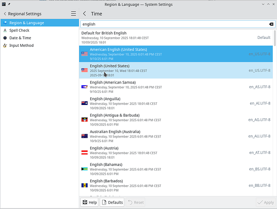Click the Austria flag icon
277x209 pixels.
pos(85,153)
